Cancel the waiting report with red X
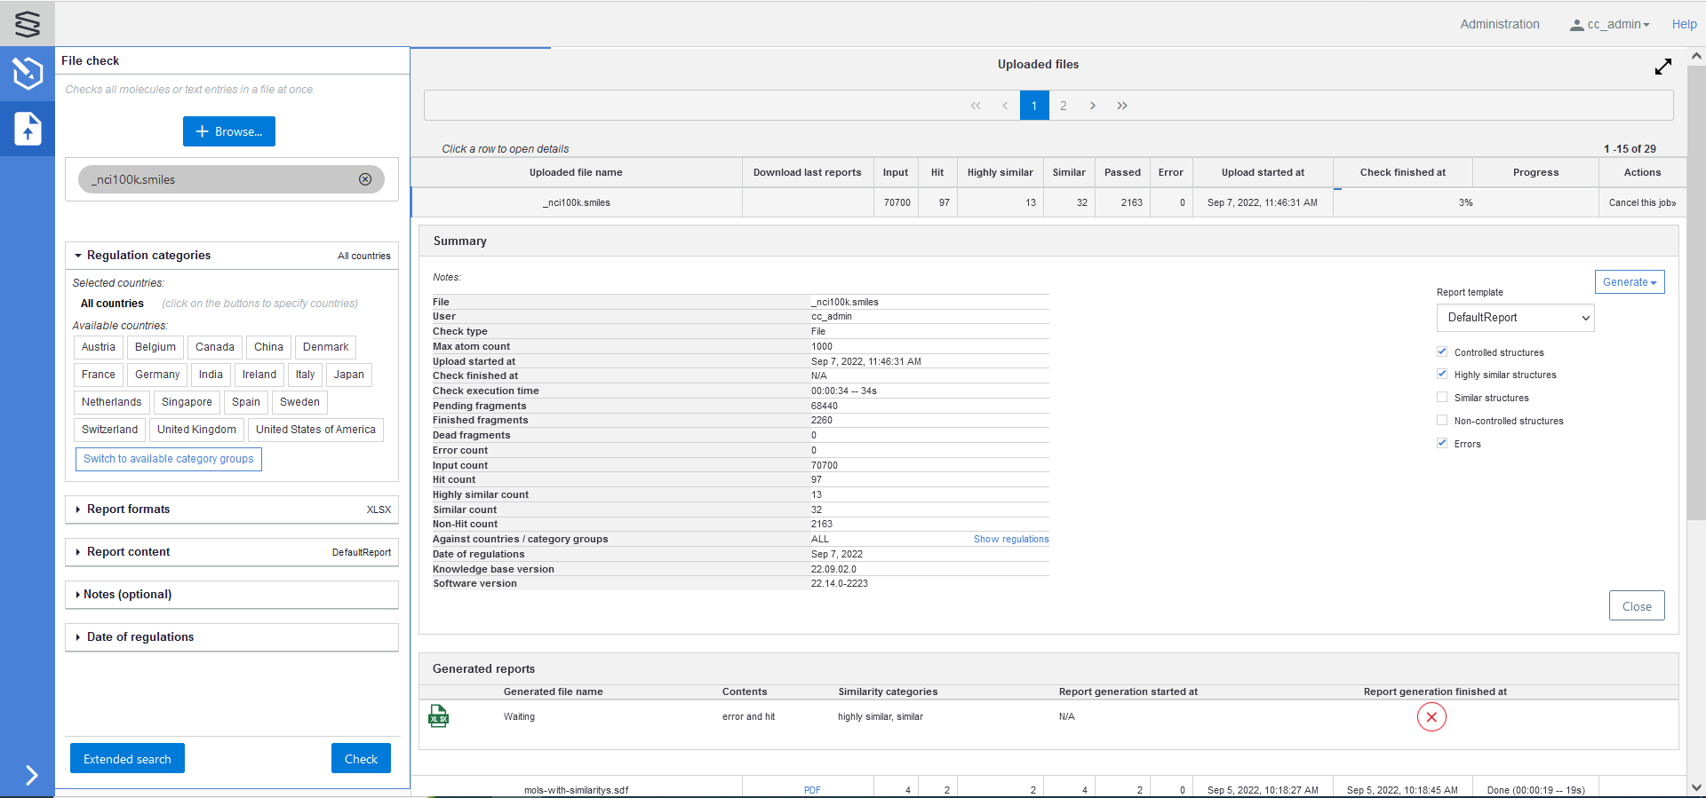 1431,717
